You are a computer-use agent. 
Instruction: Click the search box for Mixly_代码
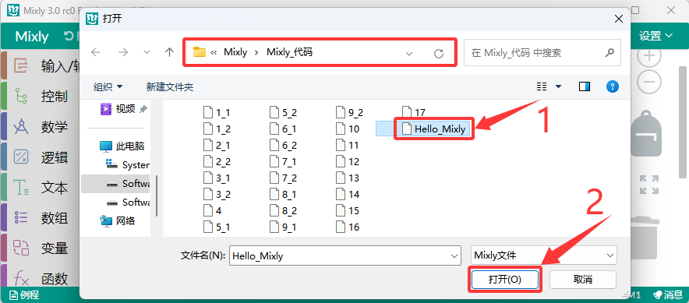[542, 53]
